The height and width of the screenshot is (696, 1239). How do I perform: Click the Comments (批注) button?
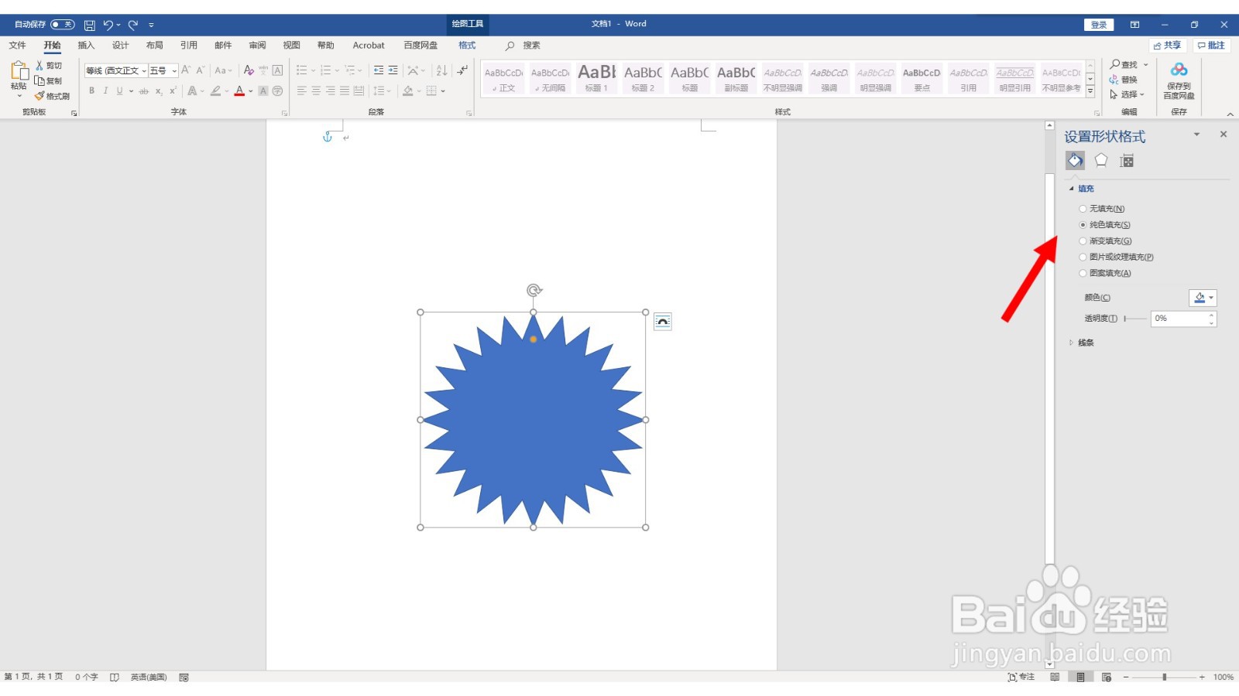1212,46
